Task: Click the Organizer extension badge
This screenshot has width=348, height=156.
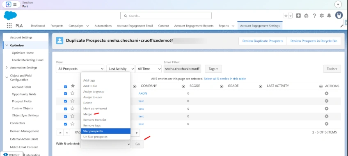Action: click(11, 154)
